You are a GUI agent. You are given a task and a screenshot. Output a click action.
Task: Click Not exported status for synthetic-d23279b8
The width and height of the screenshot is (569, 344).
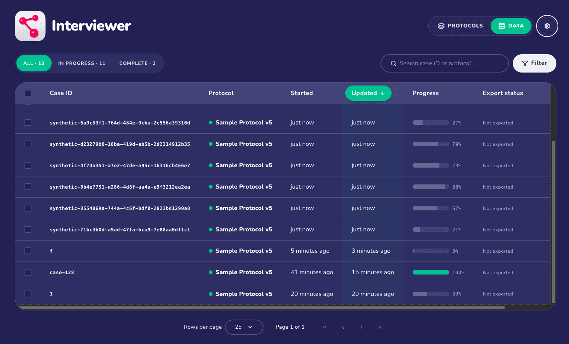498,144
